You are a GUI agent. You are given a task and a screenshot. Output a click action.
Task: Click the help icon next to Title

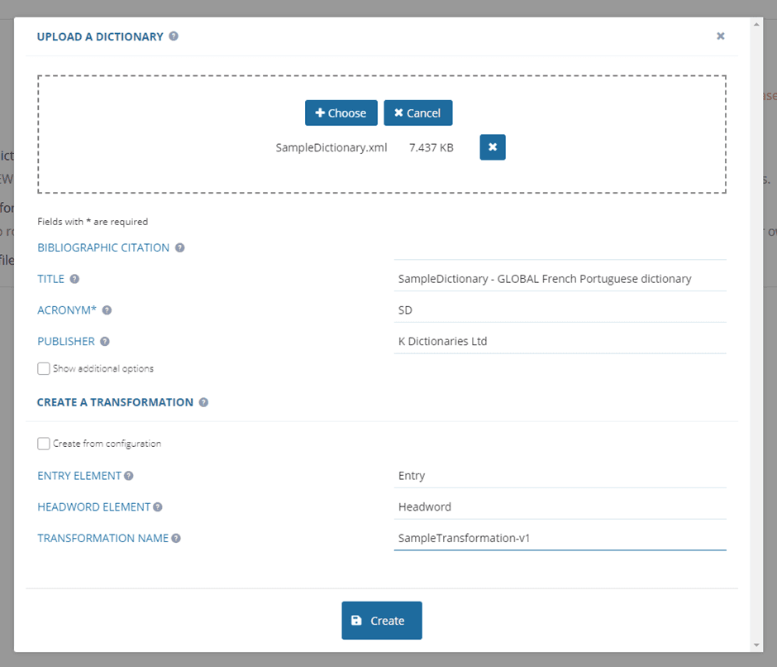pos(74,279)
